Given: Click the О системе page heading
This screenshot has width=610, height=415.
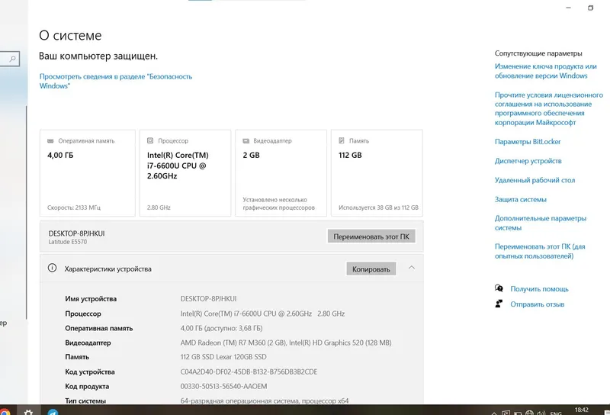Looking at the screenshot, I should 70,35.
